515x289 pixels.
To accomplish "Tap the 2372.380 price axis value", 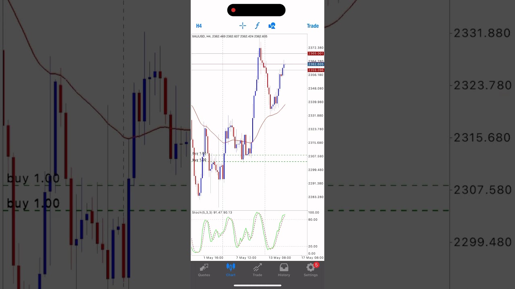I will click(316, 48).
